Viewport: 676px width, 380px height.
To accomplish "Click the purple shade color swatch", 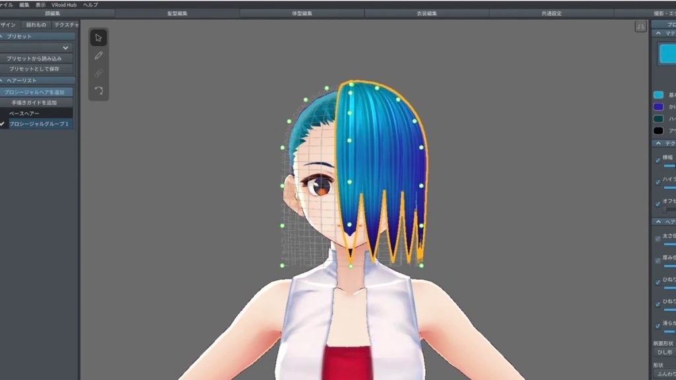I will tap(658, 107).
